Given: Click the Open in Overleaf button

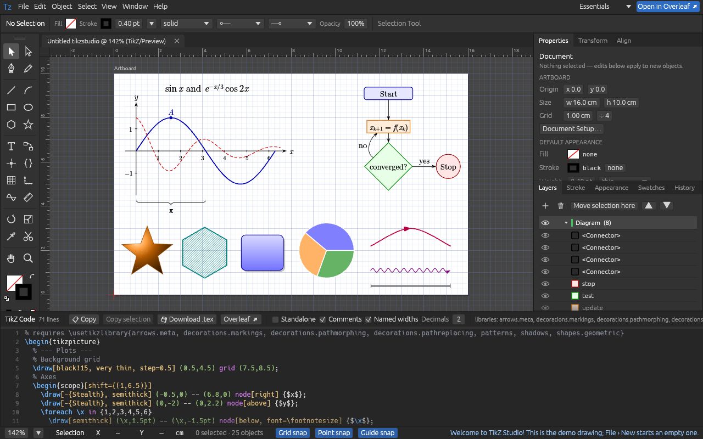Looking at the screenshot, I should coord(667,7).
